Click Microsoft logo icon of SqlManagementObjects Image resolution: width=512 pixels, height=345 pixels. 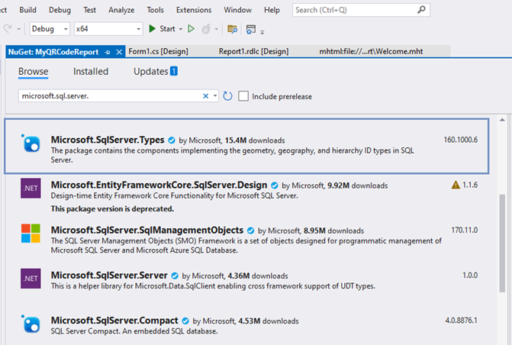click(31, 234)
